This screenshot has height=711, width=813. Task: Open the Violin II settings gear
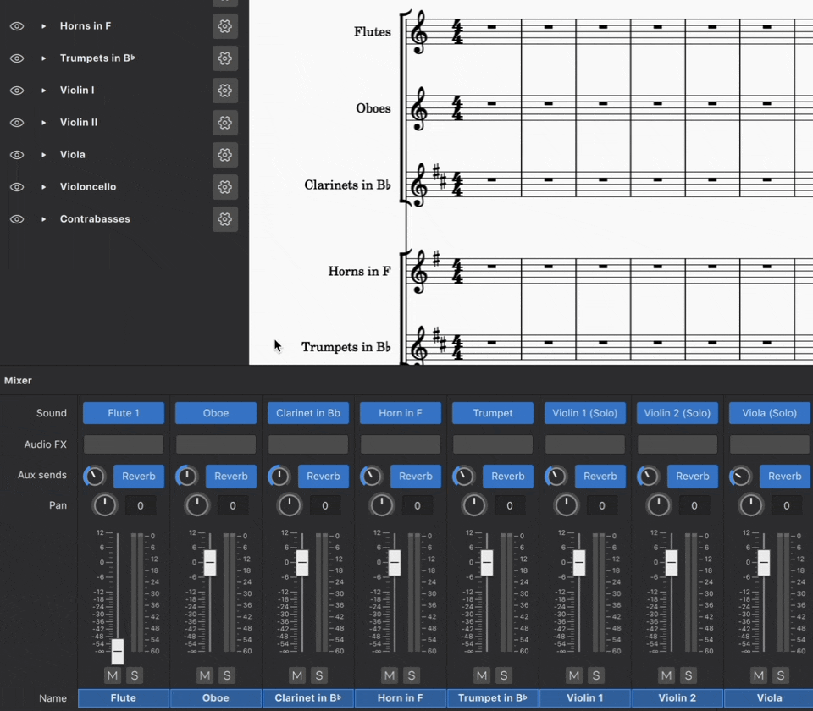pos(224,123)
